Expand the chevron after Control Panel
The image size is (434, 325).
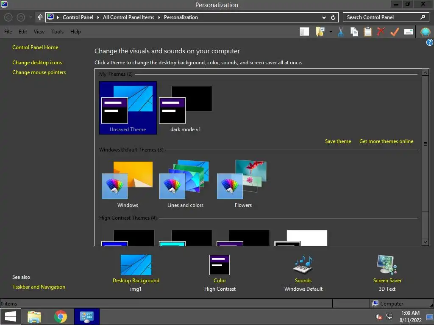[x=98, y=17]
